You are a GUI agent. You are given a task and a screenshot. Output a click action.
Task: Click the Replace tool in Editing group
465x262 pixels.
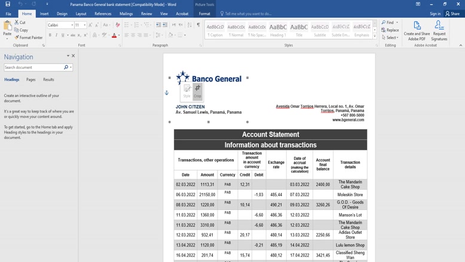coord(390,30)
